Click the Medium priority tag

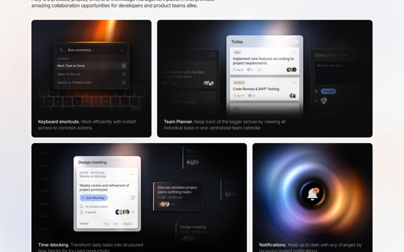point(239,83)
